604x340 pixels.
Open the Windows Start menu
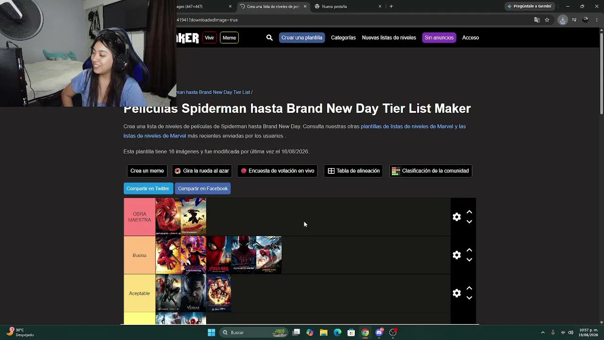tap(211, 332)
